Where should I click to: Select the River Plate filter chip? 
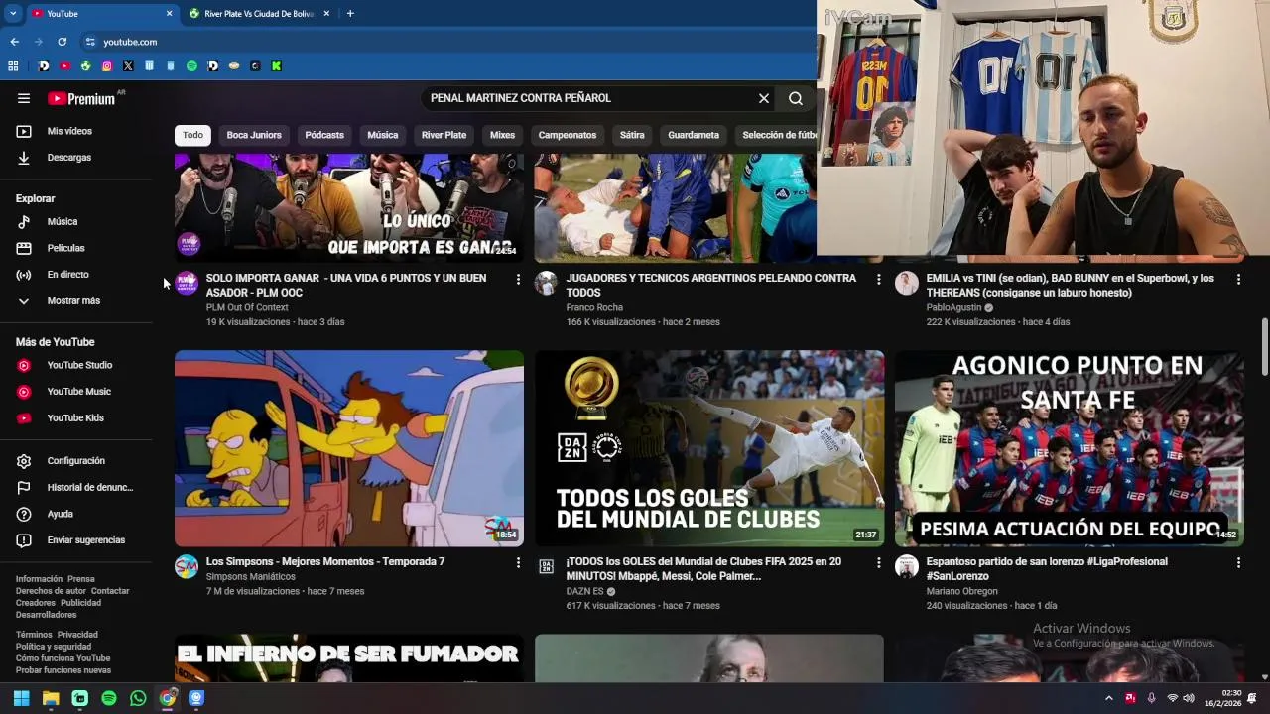(x=444, y=135)
